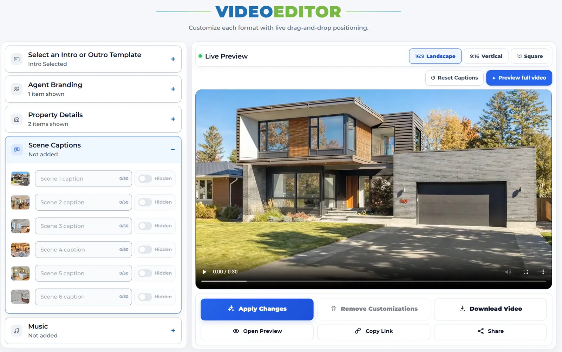Screen dimensions: 562x352
Task: Toggle Scene 2 caption visibility switch
Action: click(x=145, y=202)
